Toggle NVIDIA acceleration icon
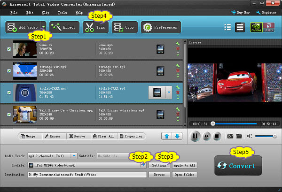Viewport: 282px width, 192px height. (256, 27)
